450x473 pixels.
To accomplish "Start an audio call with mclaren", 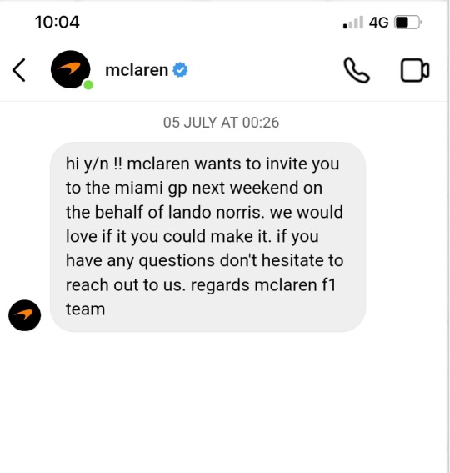I will (x=357, y=70).
